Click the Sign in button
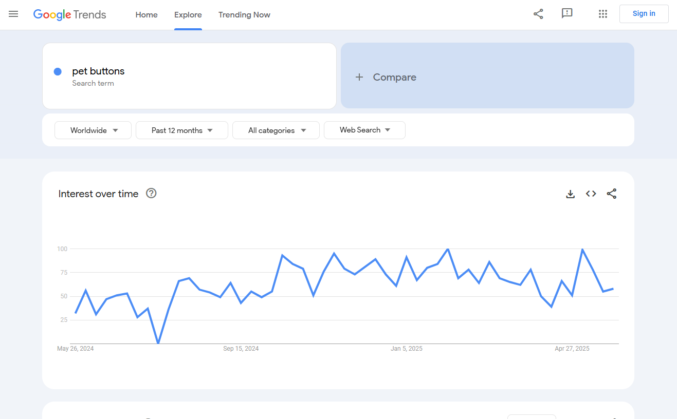Screen dimensions: 677x419 coord(644,14)
